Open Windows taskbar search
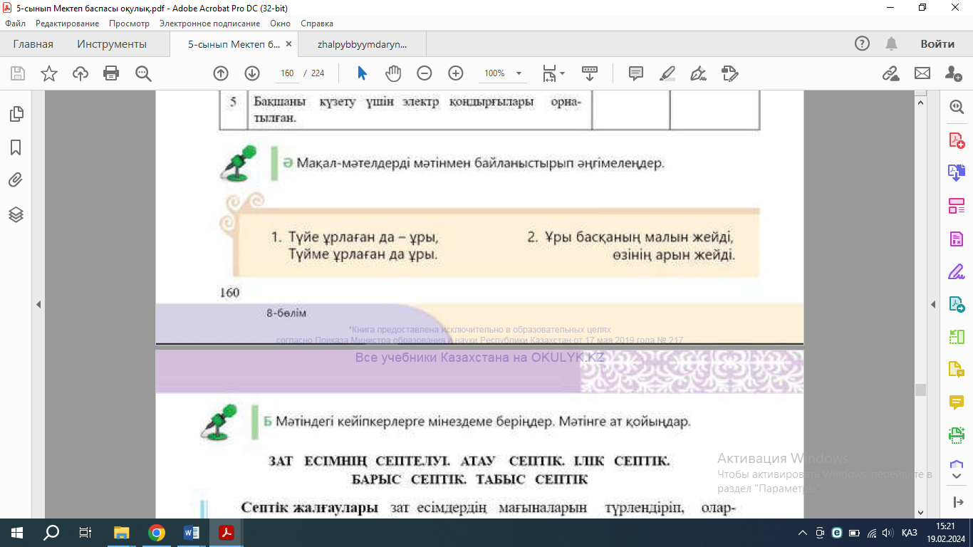 [51, 533]
